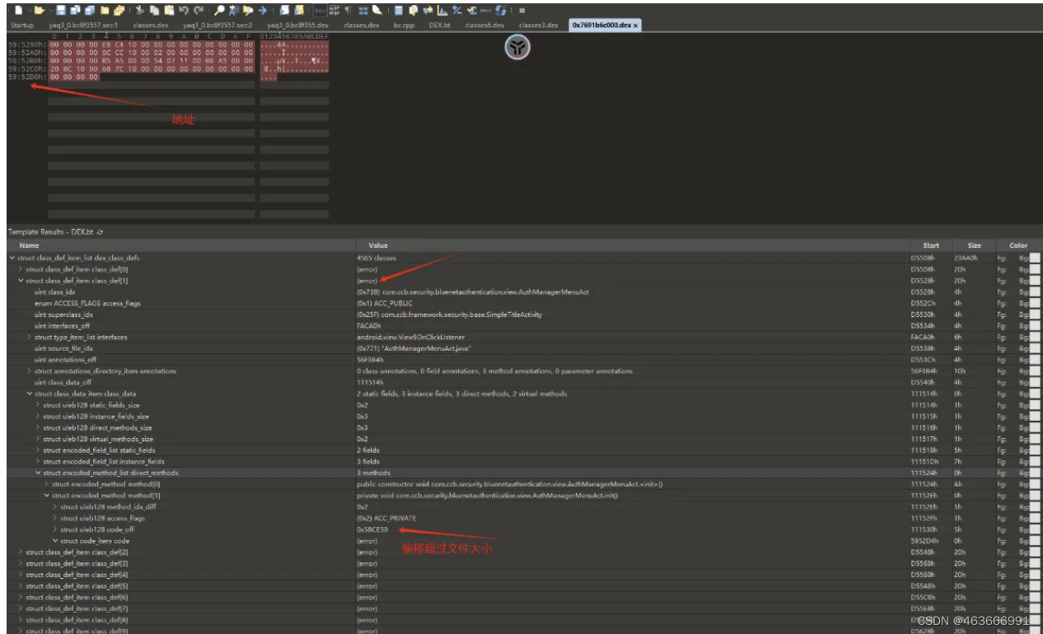Click the value (0x2) ACC_PRIVATE
The width and height of the screenshot is (1043, 634).
[386, 518]
